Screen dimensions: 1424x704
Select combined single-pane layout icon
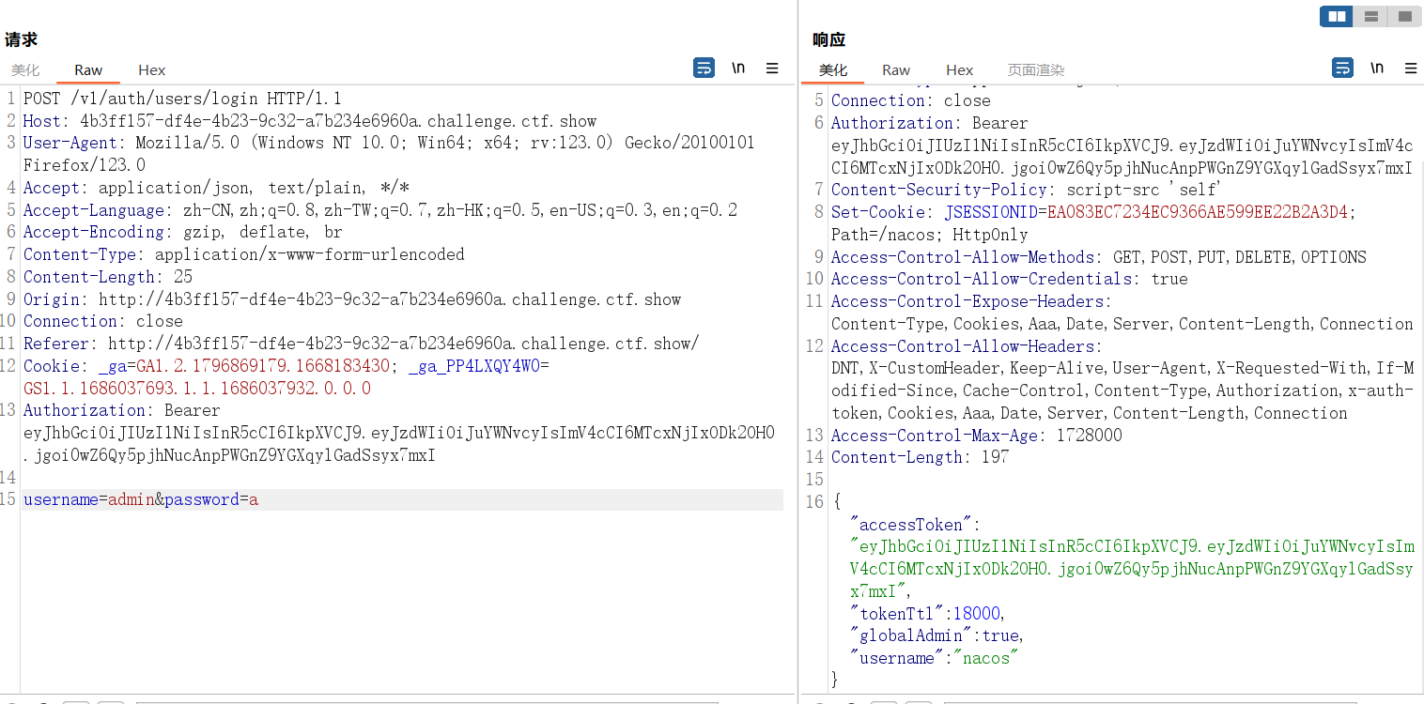coord(1404,16)
